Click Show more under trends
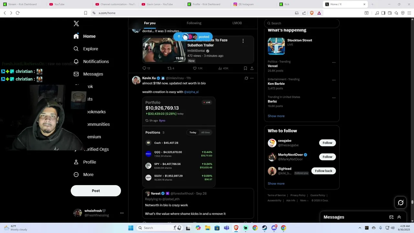 (276, 116)
